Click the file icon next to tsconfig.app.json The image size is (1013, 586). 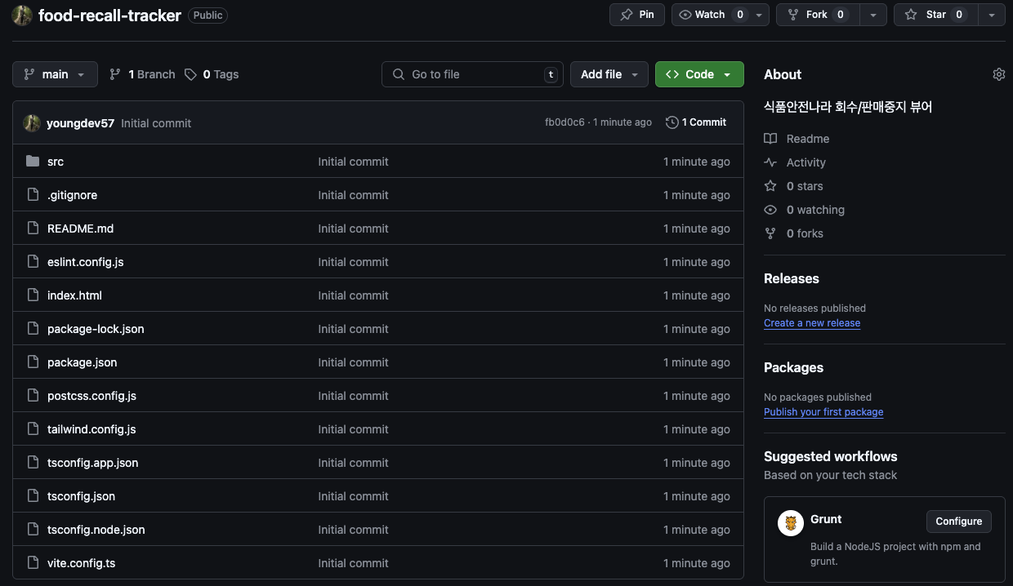(33, 463)
